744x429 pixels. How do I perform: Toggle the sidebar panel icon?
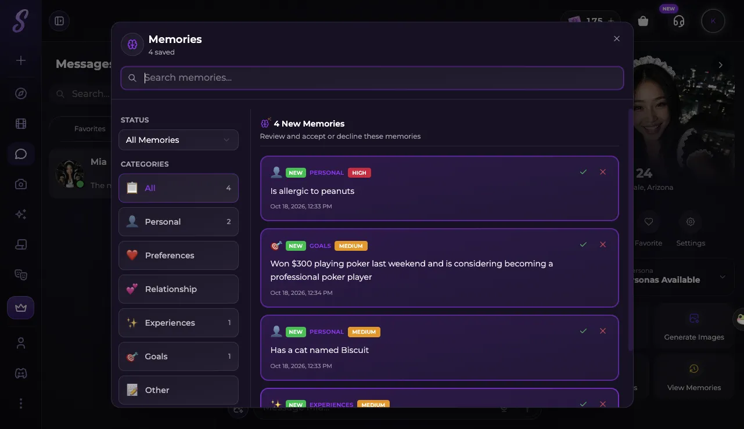tap(59, 21)
